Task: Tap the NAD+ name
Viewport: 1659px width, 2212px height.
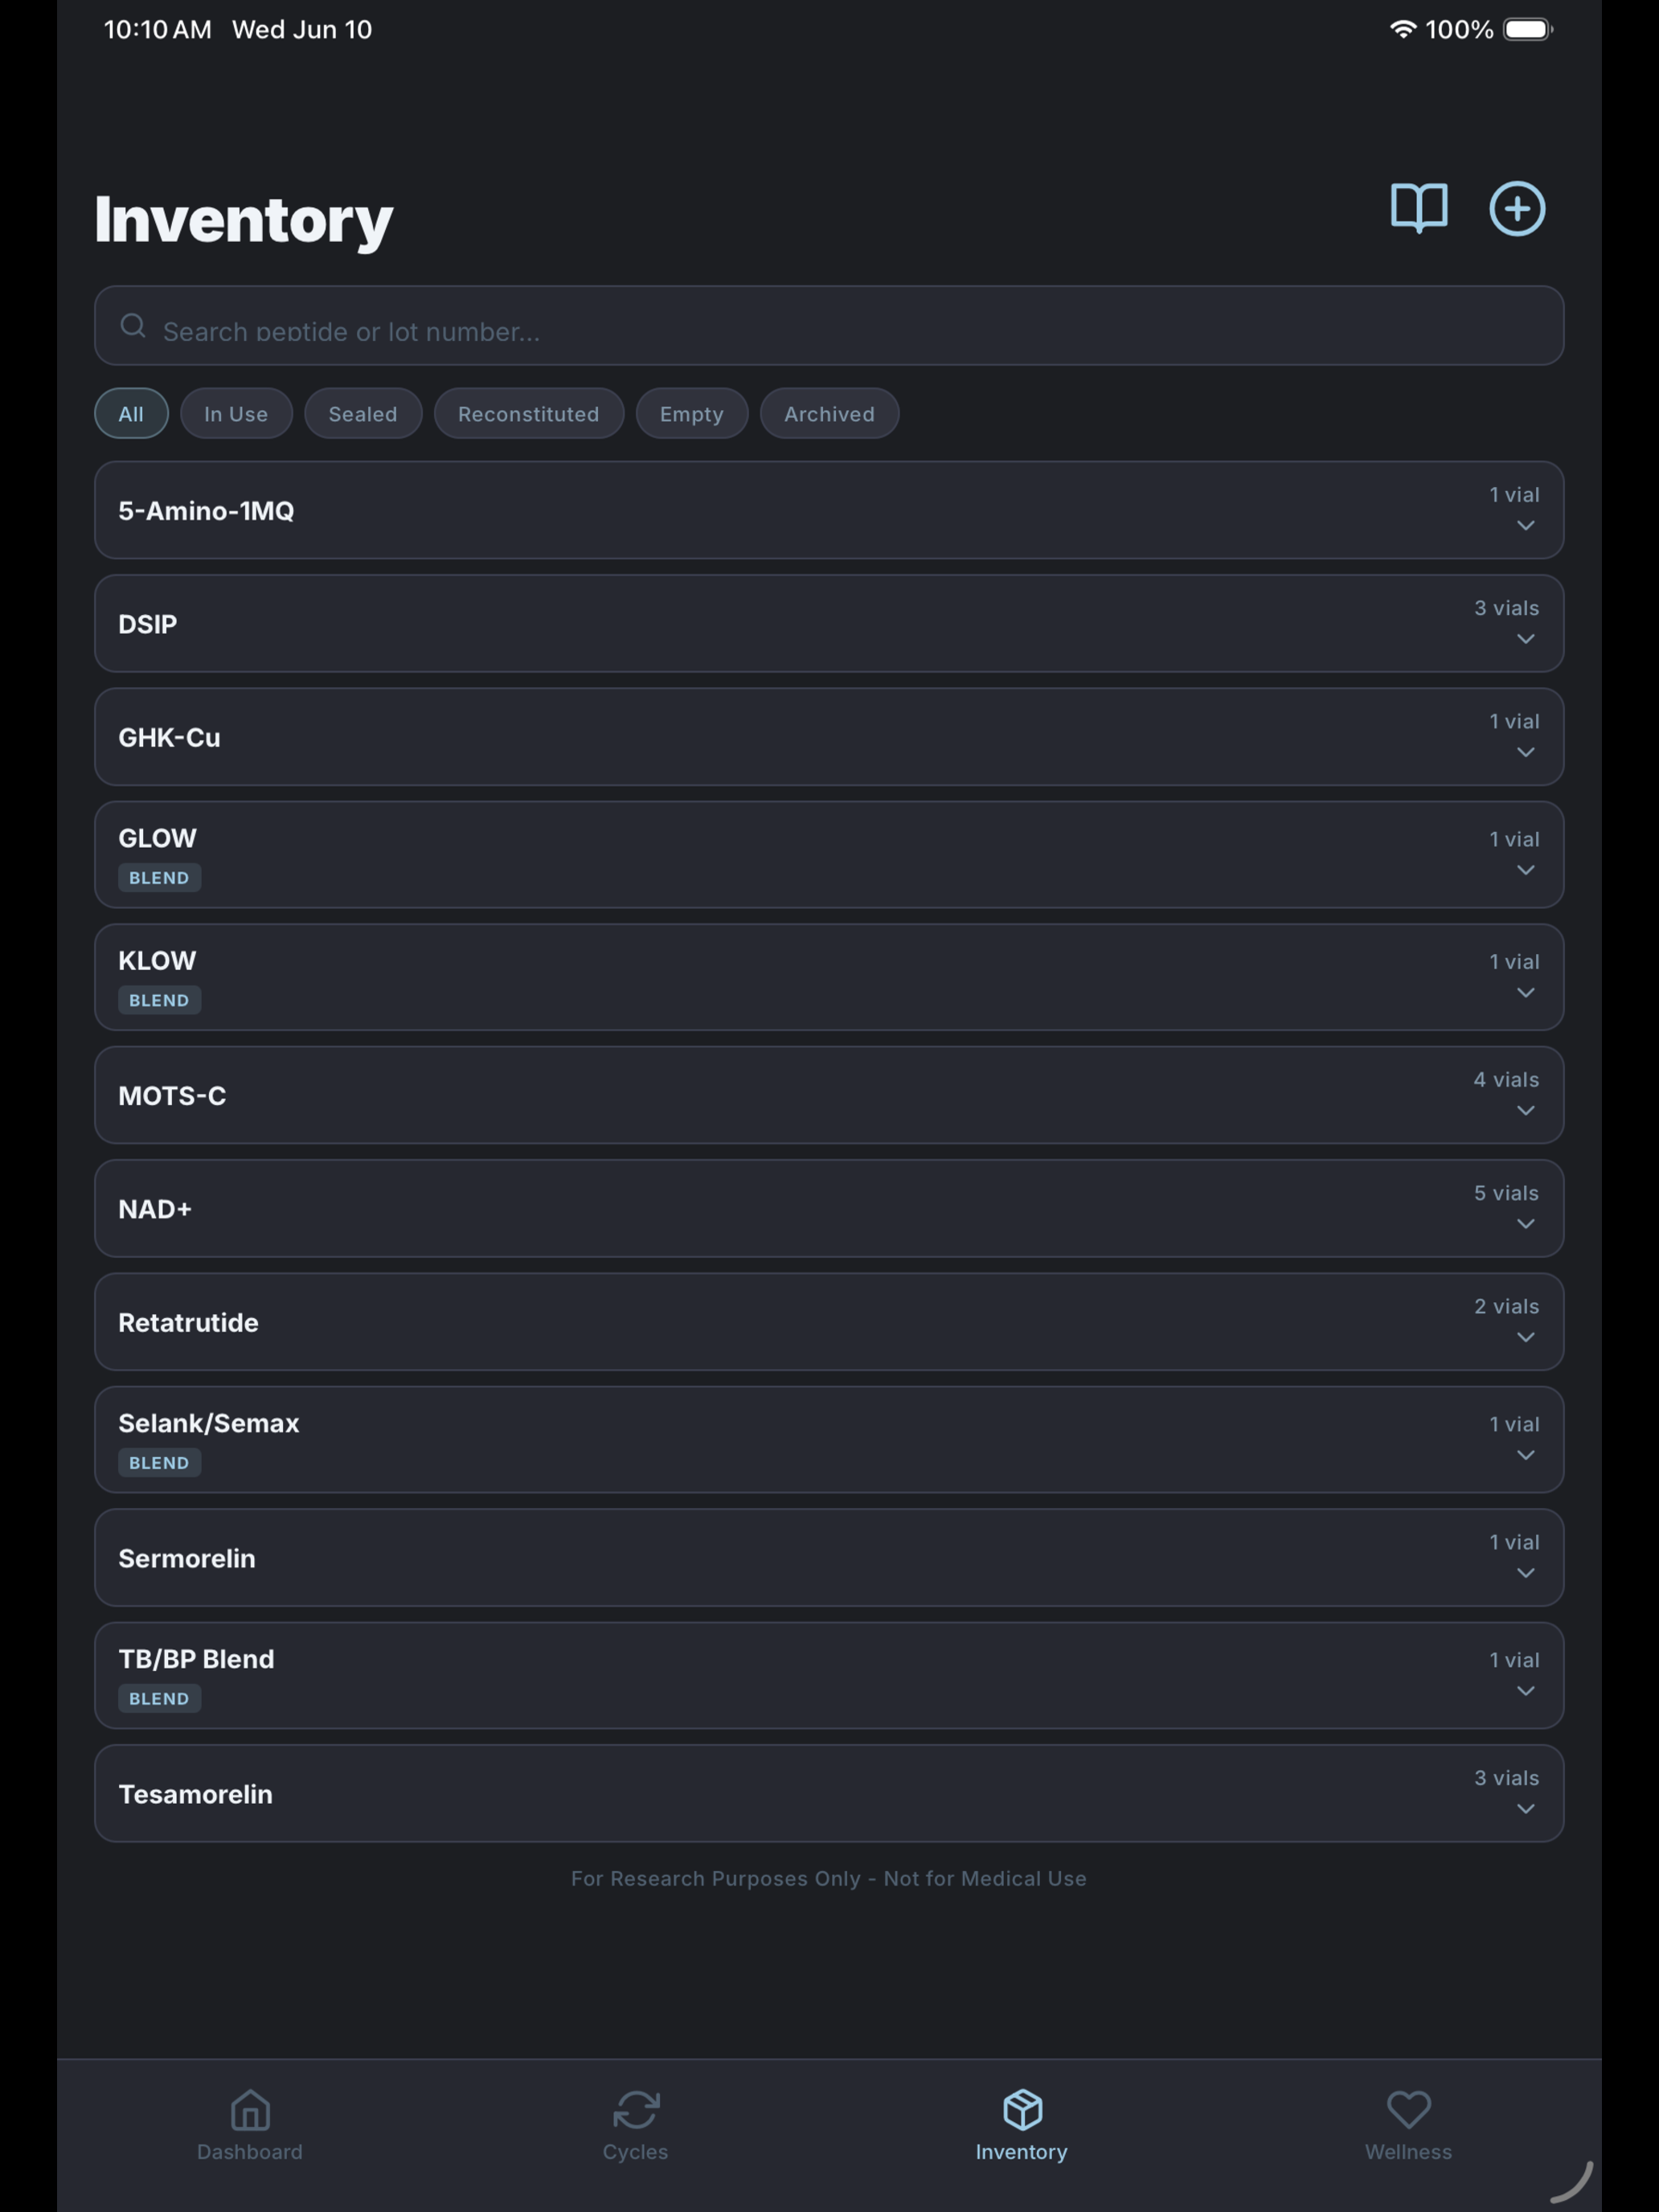Action: (155, 1208)
